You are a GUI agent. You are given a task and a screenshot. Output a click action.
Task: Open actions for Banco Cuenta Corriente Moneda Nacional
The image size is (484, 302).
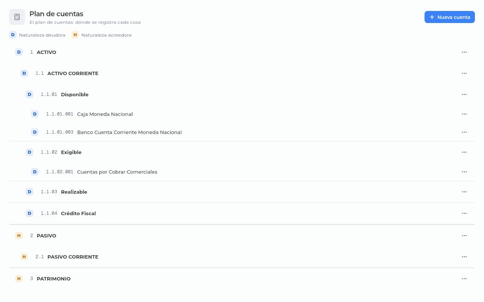point(464,132)
